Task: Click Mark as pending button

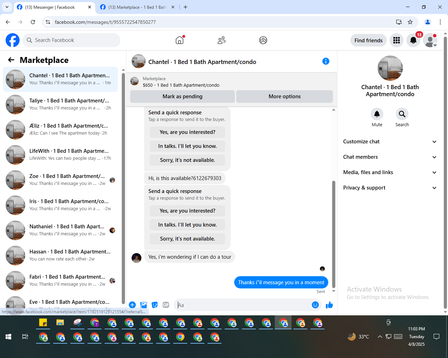Action: [x=182, y=96]
